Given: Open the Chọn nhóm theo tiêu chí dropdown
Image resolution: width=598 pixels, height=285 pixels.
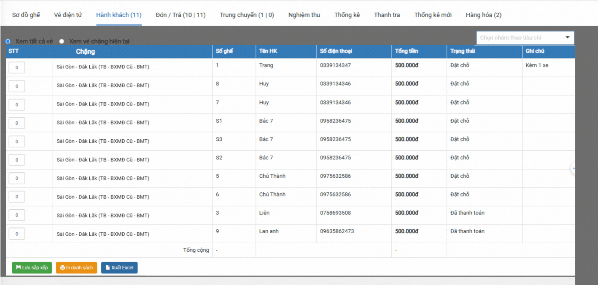Looking at the screenshot, I should point(521,38).
